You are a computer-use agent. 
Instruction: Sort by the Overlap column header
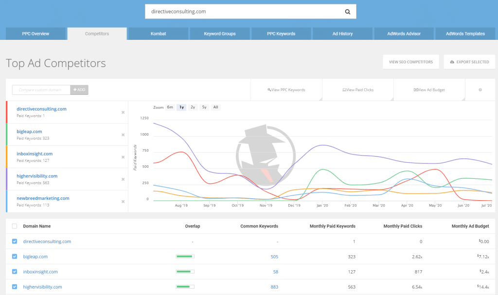[193, 226]
